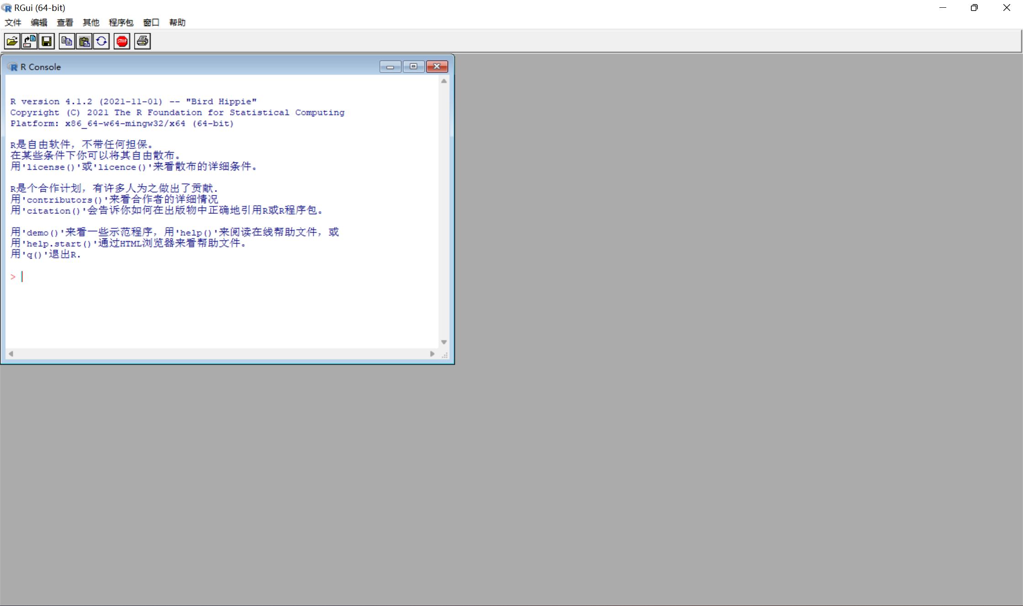The height and width of the screenshot is (606, 1023).
Task: Close the RGui main window
Action: [1007, 8]
